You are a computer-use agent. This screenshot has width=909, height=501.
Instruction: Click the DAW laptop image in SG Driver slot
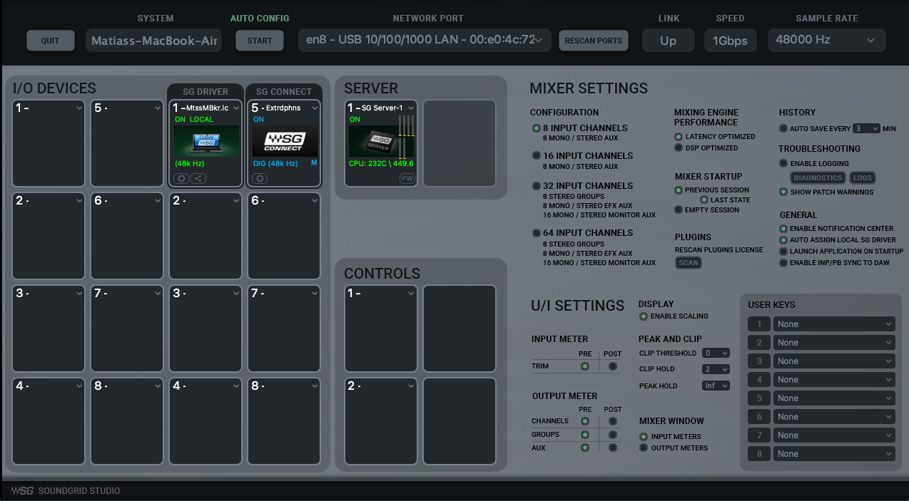coord(206,141)
